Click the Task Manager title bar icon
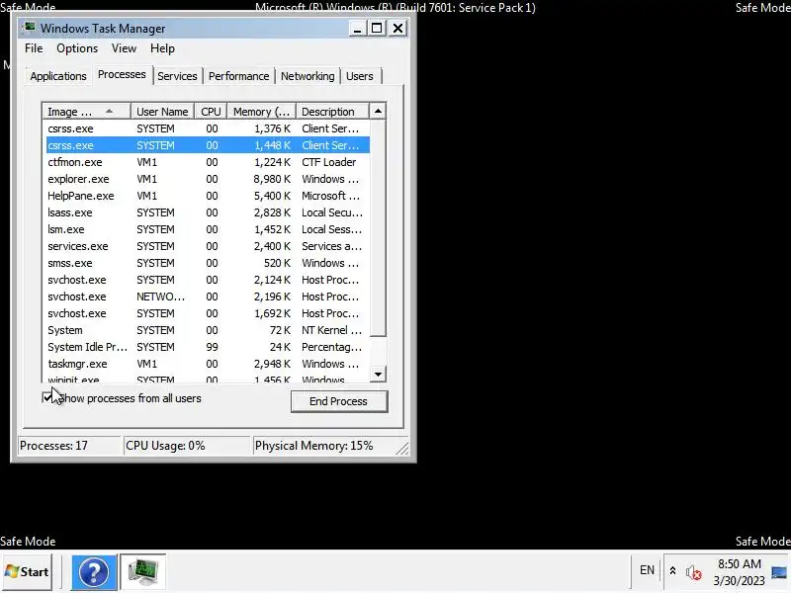The width and height of the screenshot is (791, 593). (30, 28)
